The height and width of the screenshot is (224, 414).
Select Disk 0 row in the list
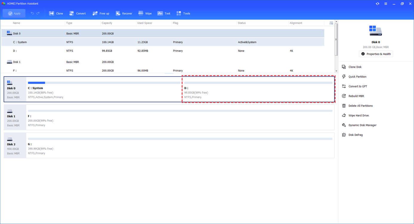(163, 33)
